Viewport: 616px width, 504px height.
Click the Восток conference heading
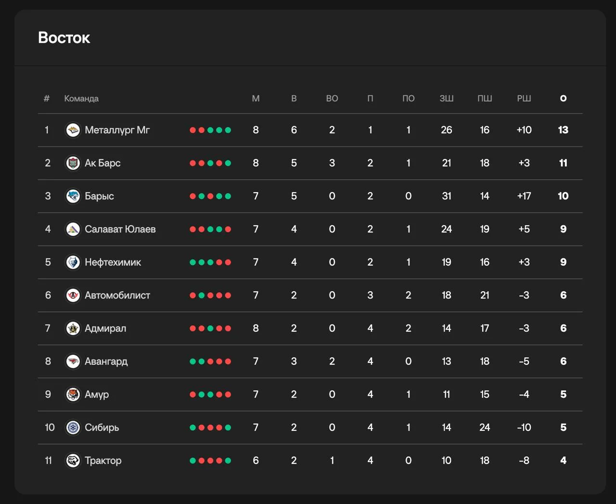click(64, 38)
